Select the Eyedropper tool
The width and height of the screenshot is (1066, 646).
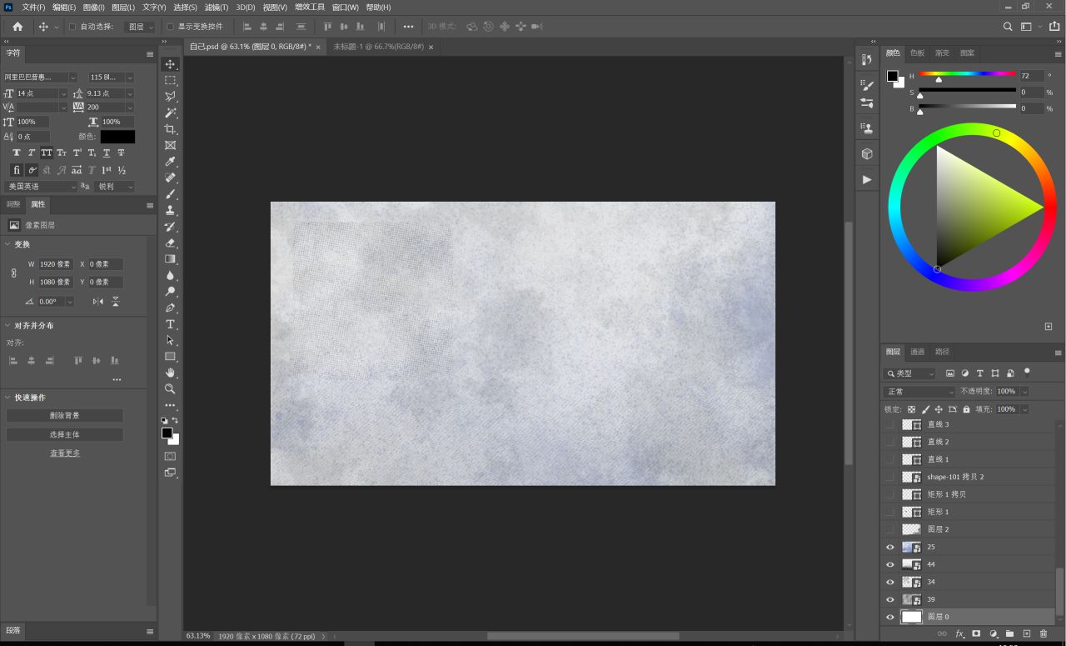coord(170,162)
